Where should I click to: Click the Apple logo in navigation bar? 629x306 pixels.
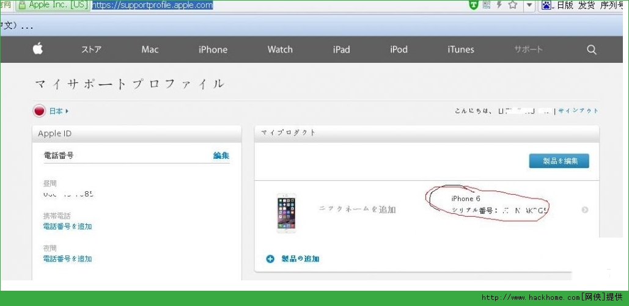tap(38, 49)
